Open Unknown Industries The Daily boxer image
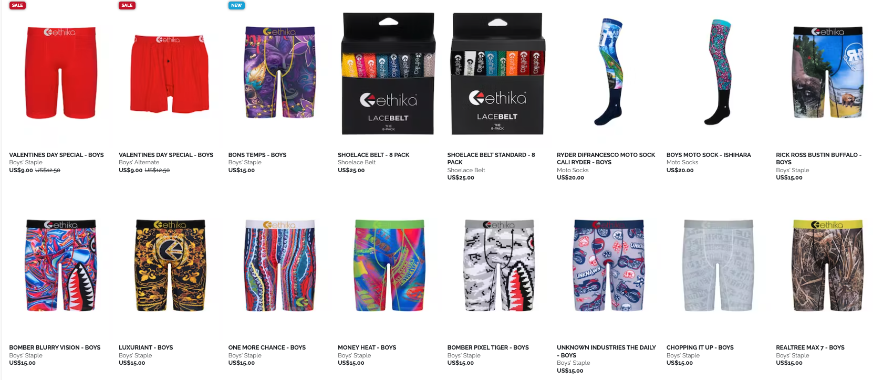 pyautogui.click(x=608, y=266)
